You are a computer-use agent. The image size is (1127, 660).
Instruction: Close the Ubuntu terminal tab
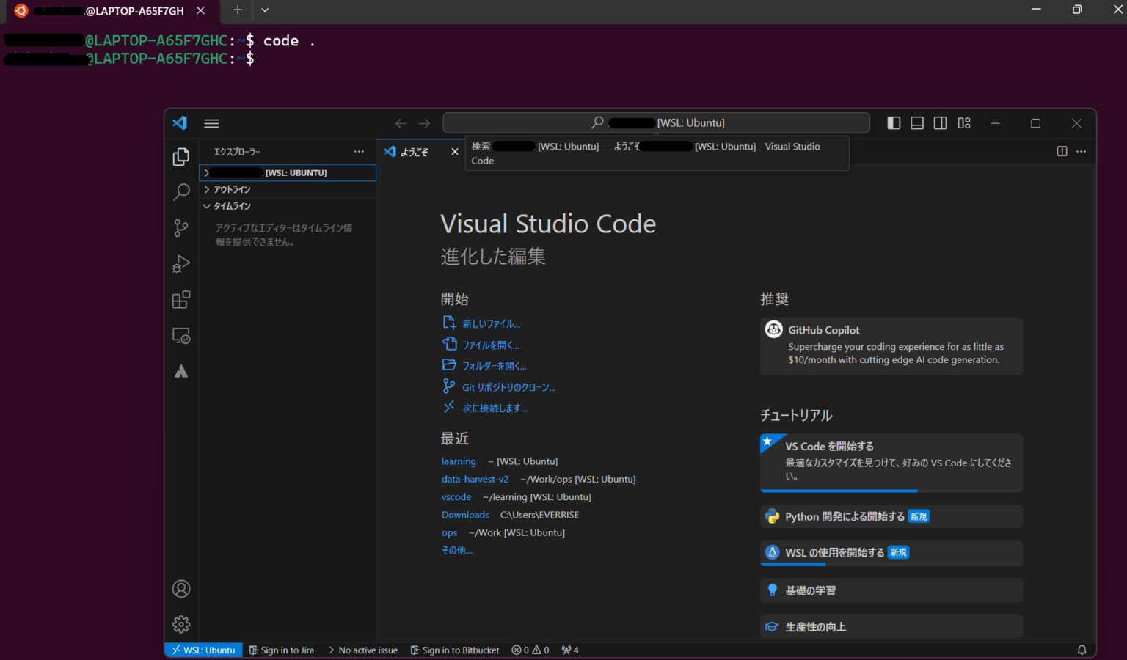(200, 10)
